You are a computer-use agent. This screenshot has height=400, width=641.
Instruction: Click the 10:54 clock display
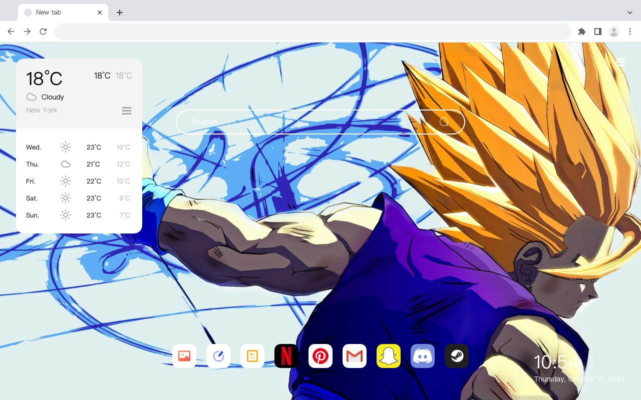(x=557, y=362)
